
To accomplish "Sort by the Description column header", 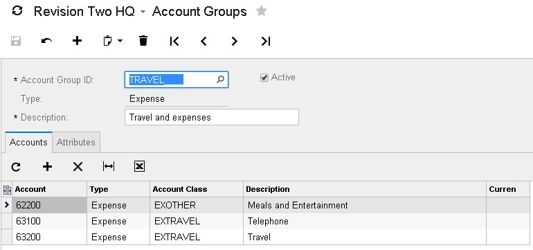I will point(365,189).
